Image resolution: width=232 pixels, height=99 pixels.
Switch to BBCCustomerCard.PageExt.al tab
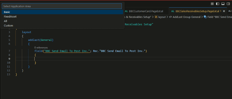tap(146, 11)
